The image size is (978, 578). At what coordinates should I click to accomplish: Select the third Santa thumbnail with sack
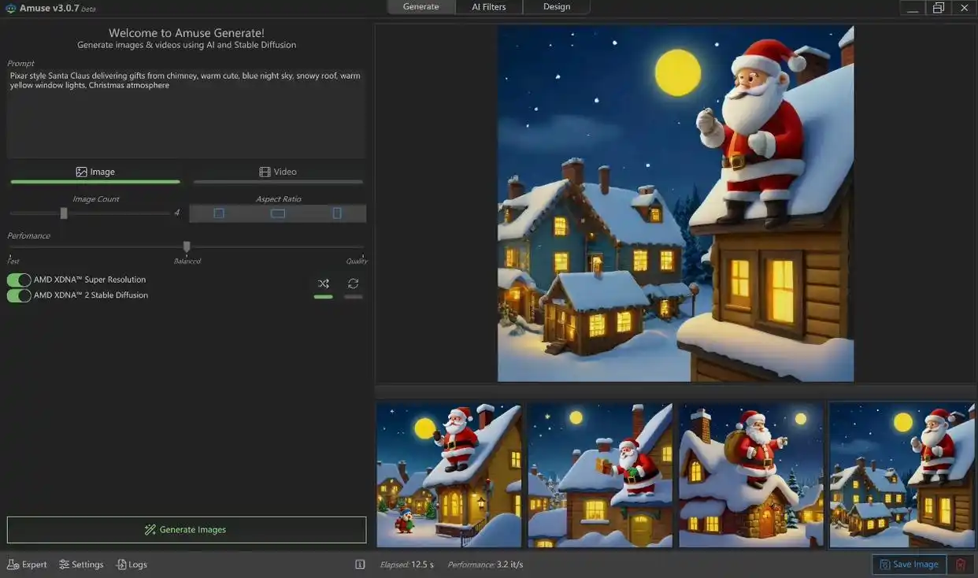(751, 475)
